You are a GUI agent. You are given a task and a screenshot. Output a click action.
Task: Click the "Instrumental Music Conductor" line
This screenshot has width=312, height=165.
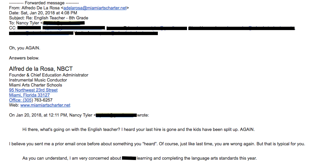(x=38, y=80)
